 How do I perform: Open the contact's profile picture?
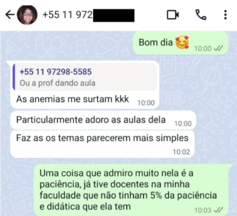27,15
